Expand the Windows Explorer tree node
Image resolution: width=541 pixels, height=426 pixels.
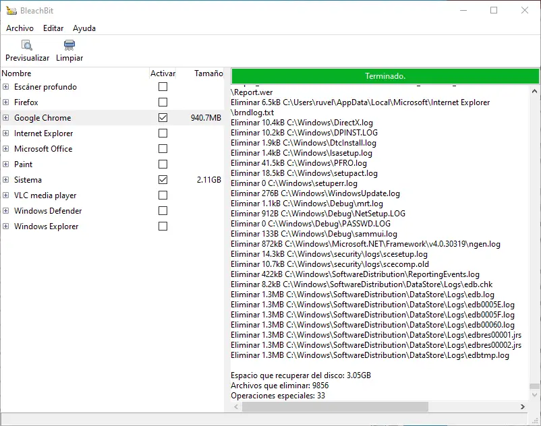point(5,226)
